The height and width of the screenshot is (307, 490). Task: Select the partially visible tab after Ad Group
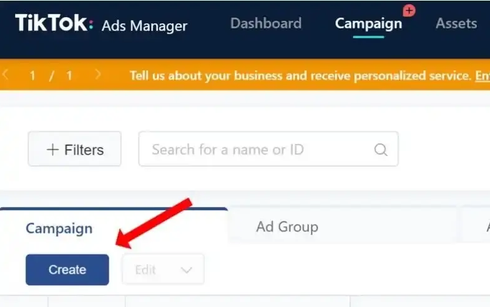(477, 226)
